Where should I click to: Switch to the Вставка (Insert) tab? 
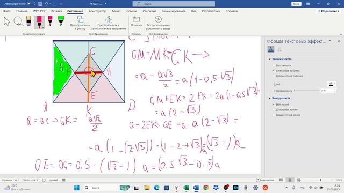click(x=56, y=11)
